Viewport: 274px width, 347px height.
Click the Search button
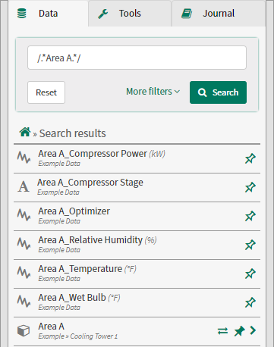[x=218, y=92]
